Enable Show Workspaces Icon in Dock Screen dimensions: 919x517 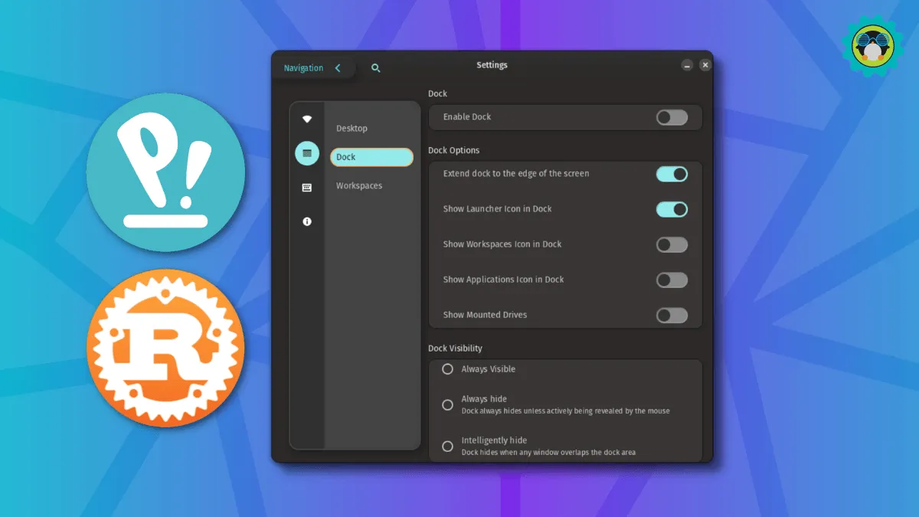(672, 244)
